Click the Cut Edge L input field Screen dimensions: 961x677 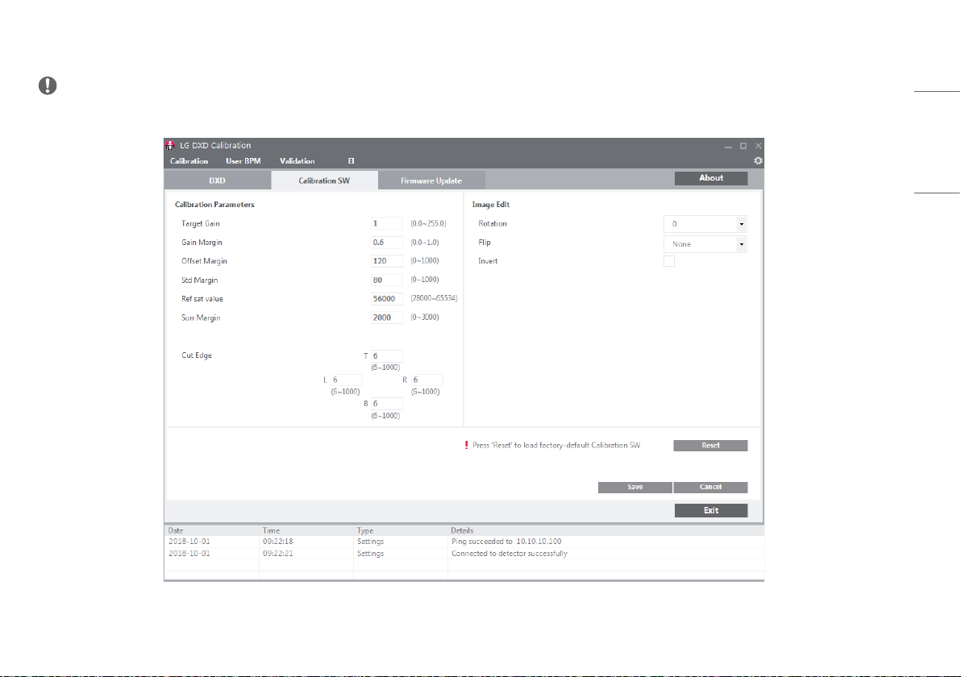[x=347, y=380]
